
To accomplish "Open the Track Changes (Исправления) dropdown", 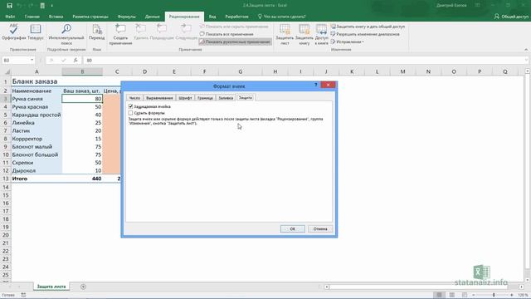I will tap(348, 42).
